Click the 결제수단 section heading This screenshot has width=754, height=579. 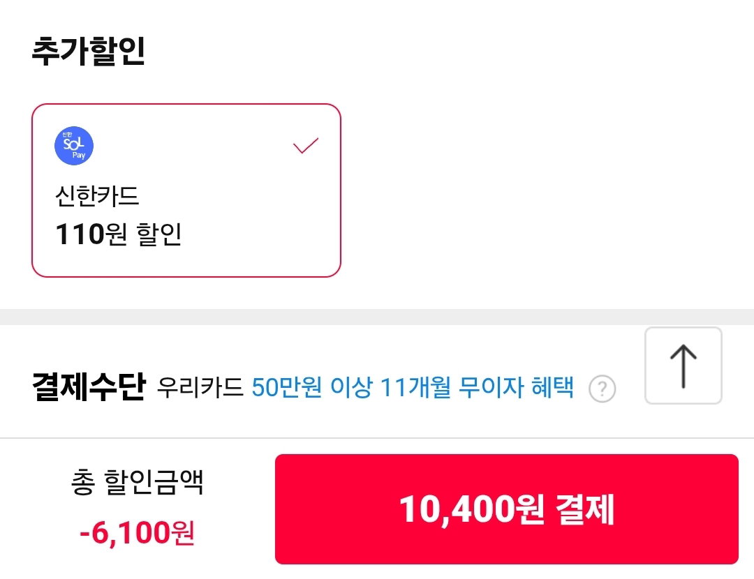(89, 386)
